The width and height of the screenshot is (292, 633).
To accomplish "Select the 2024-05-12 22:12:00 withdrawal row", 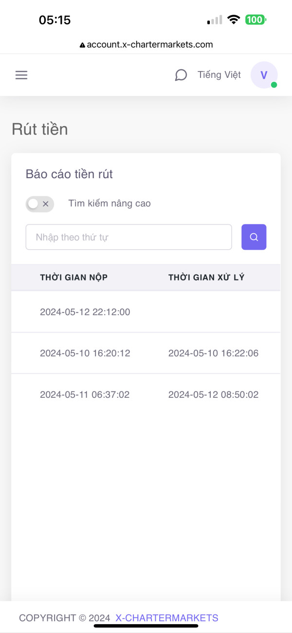I will [85, 312].
